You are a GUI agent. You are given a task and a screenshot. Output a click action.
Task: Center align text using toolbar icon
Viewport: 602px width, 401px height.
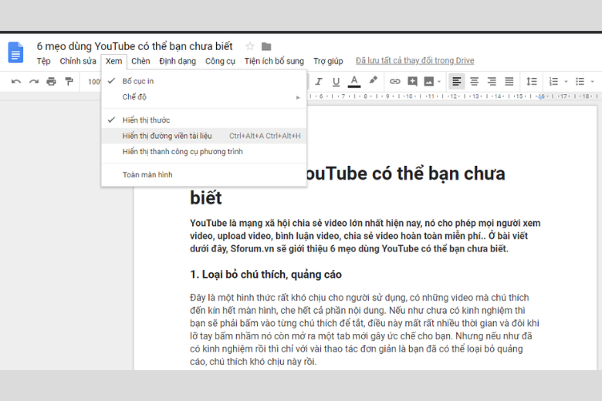(x=474, y=81)
